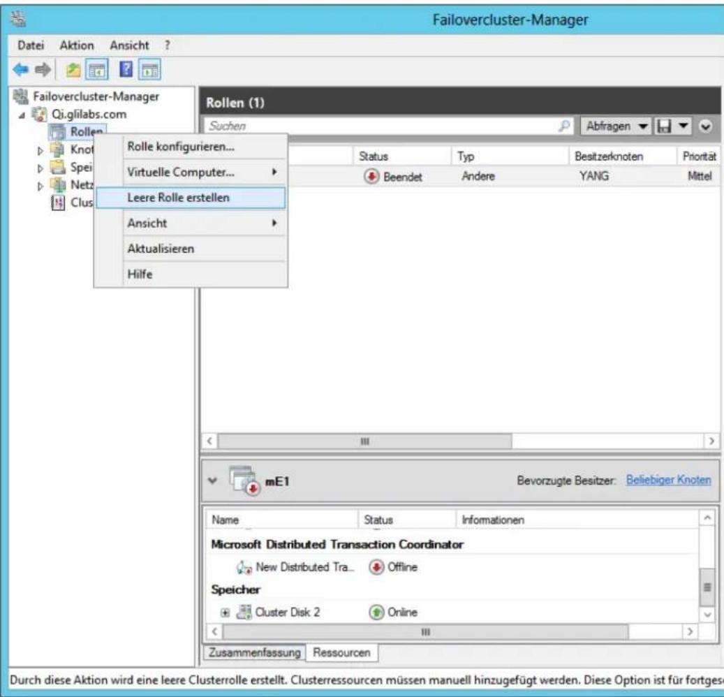This screenshot has height=697, width=724.
Task: Sort by the Priorität column header
Action: [699, 156]
